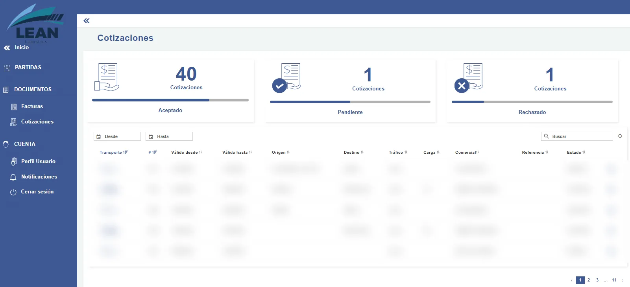The width and height of the screenshot is (630, 287).
Task: Click the Desde date field
Action: point(117,136)
